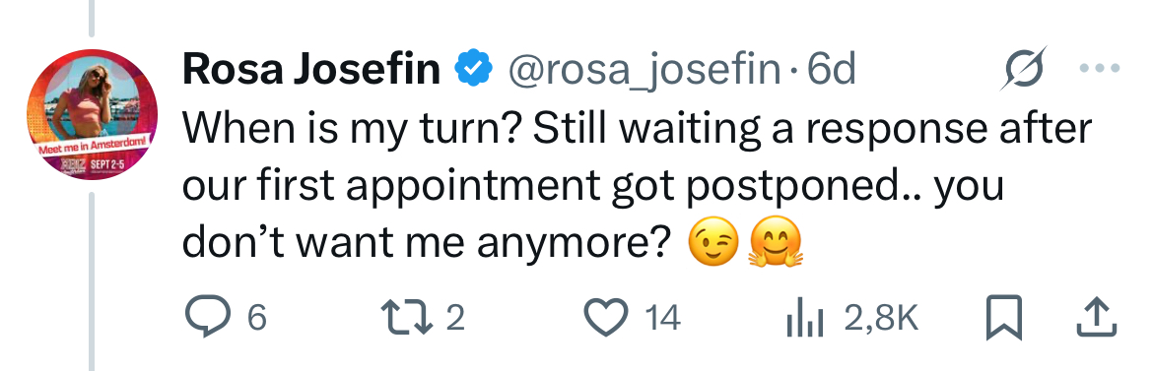Expand the three-dot more options menu
Screen dimensions: 1153x371
(1100, 69)
